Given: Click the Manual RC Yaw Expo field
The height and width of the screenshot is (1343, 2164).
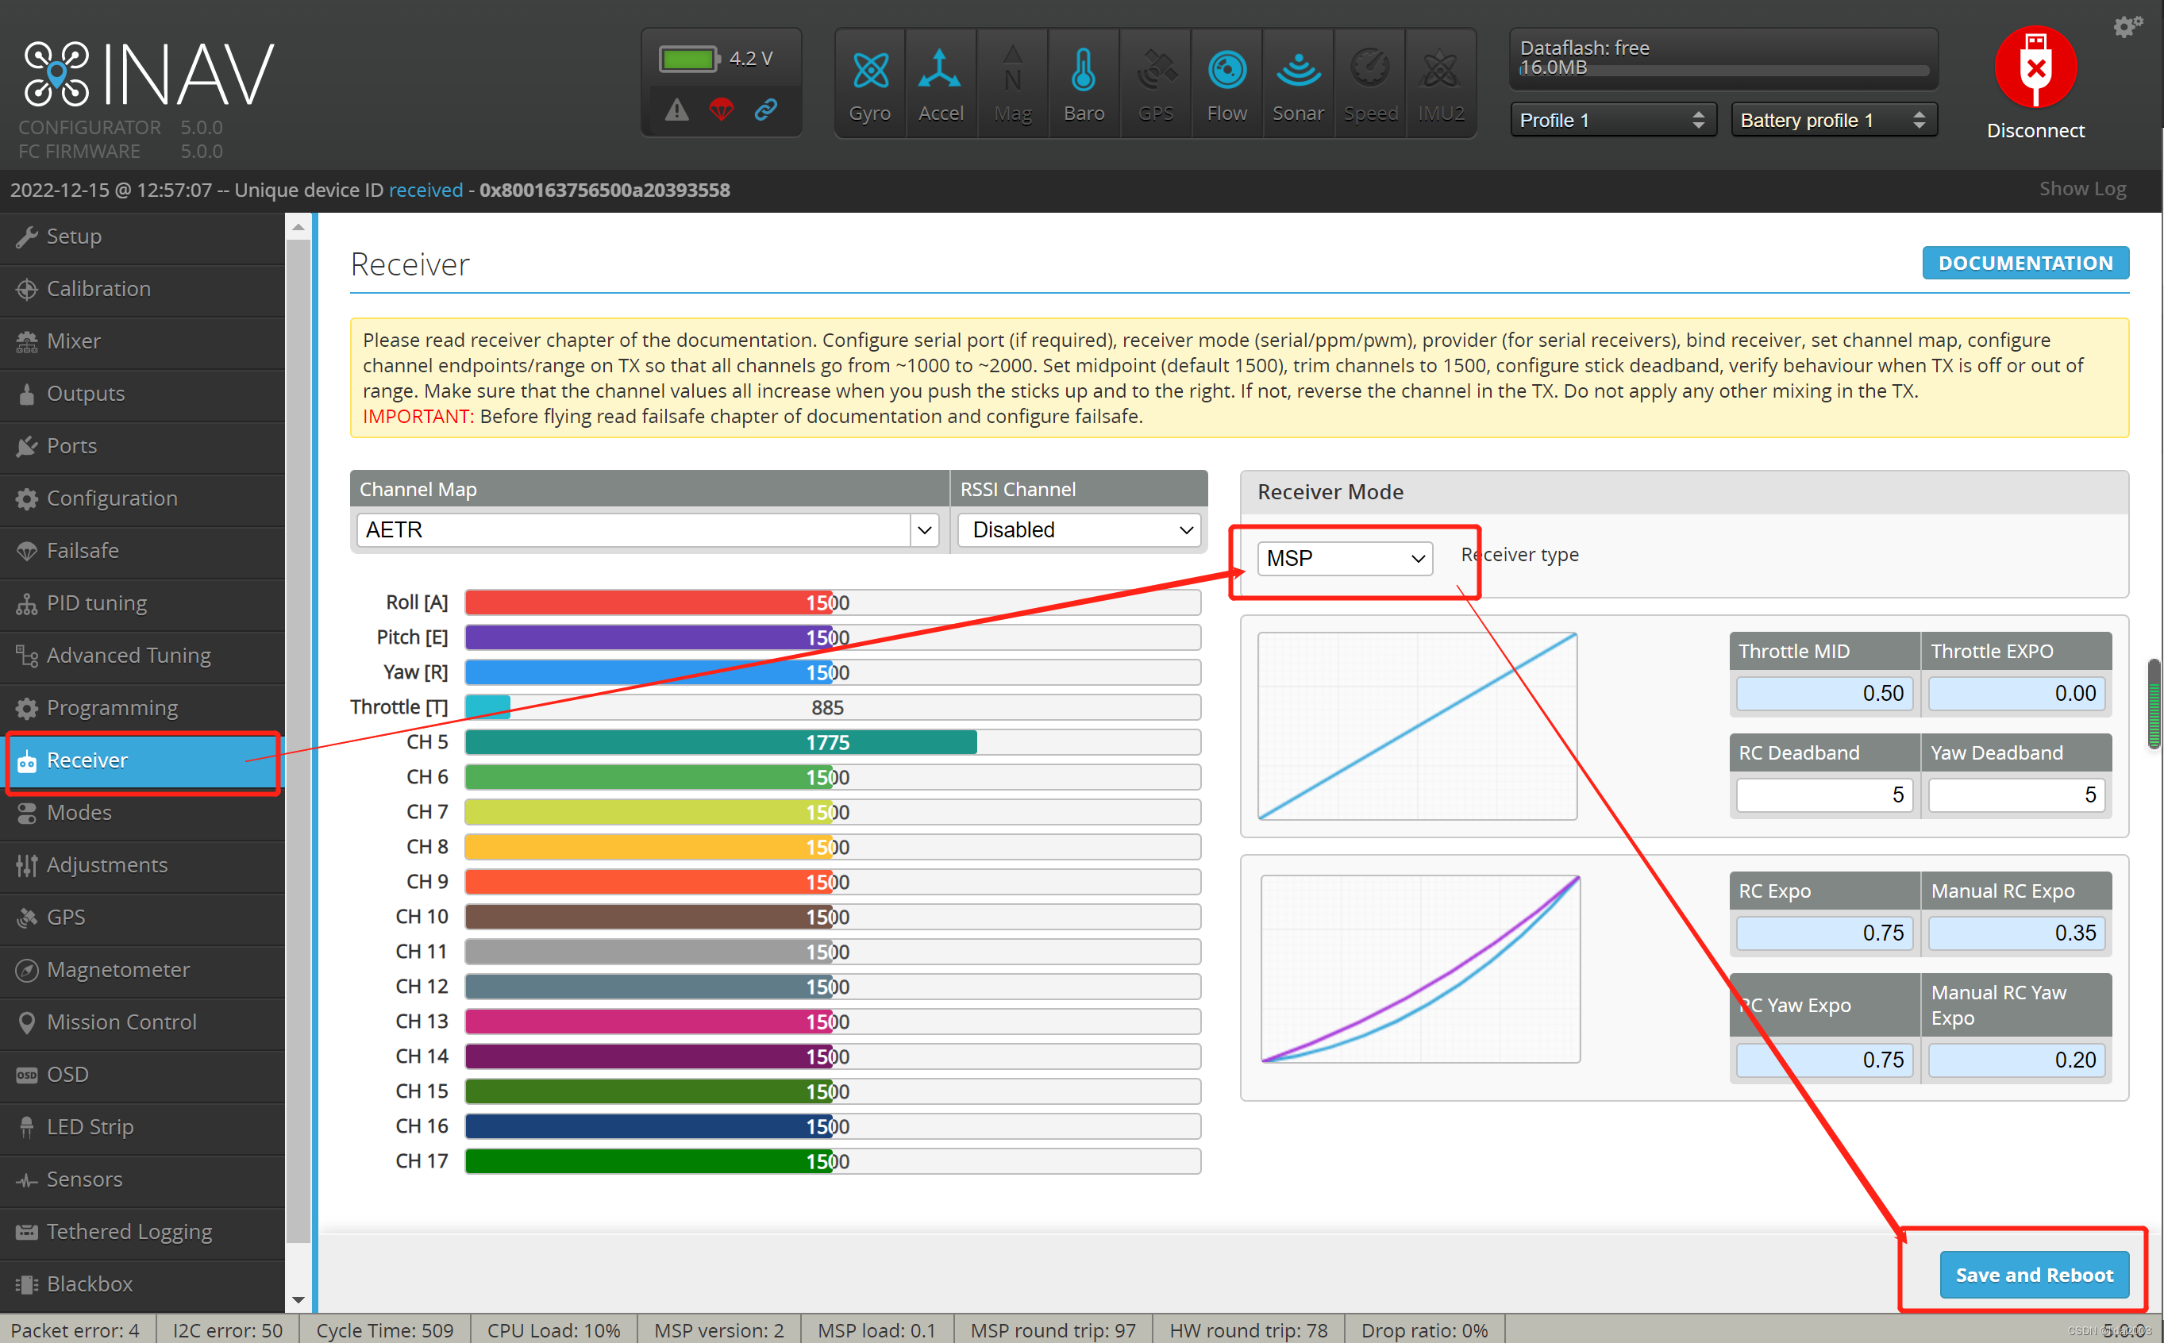Looking at the screenshot, I should click(2016, 1060).
